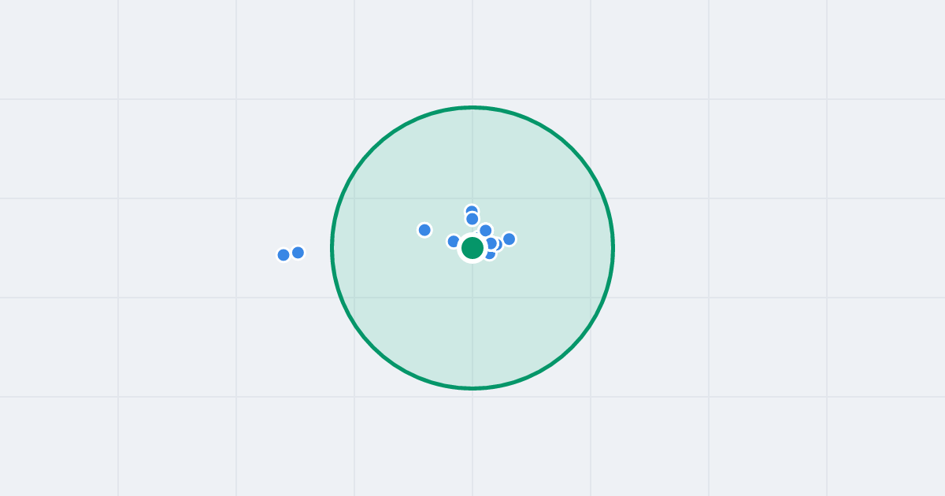Image resolution: width=945 pixels, height=496 pixels.
Task: Select the blue marker upper-right of the green center
Action: 486,231
